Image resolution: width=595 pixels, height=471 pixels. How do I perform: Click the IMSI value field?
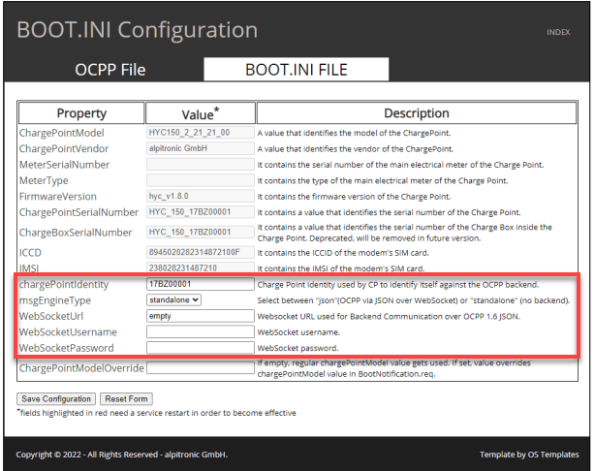pyautogui.click(x=201, y=267)
